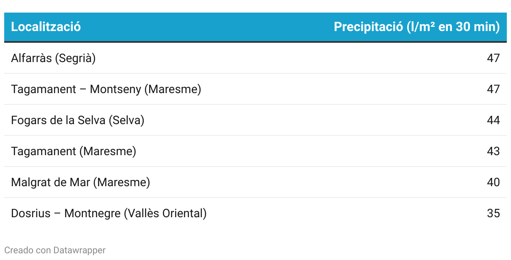511x260 pixels.
Task: Open the Creado con Datawrapper link
Action: click(55, 250)
